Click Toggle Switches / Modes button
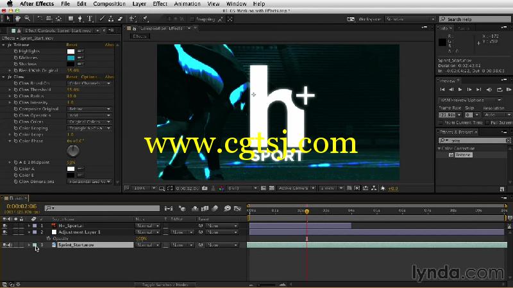513x288 pixels. [165, 285]
